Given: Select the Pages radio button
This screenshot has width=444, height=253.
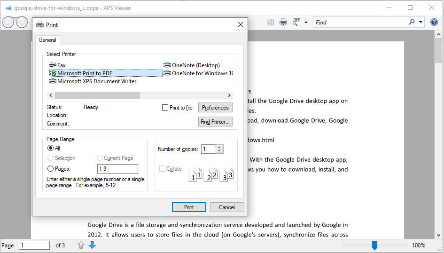Looking at the screenshot, I should [50, 169].
